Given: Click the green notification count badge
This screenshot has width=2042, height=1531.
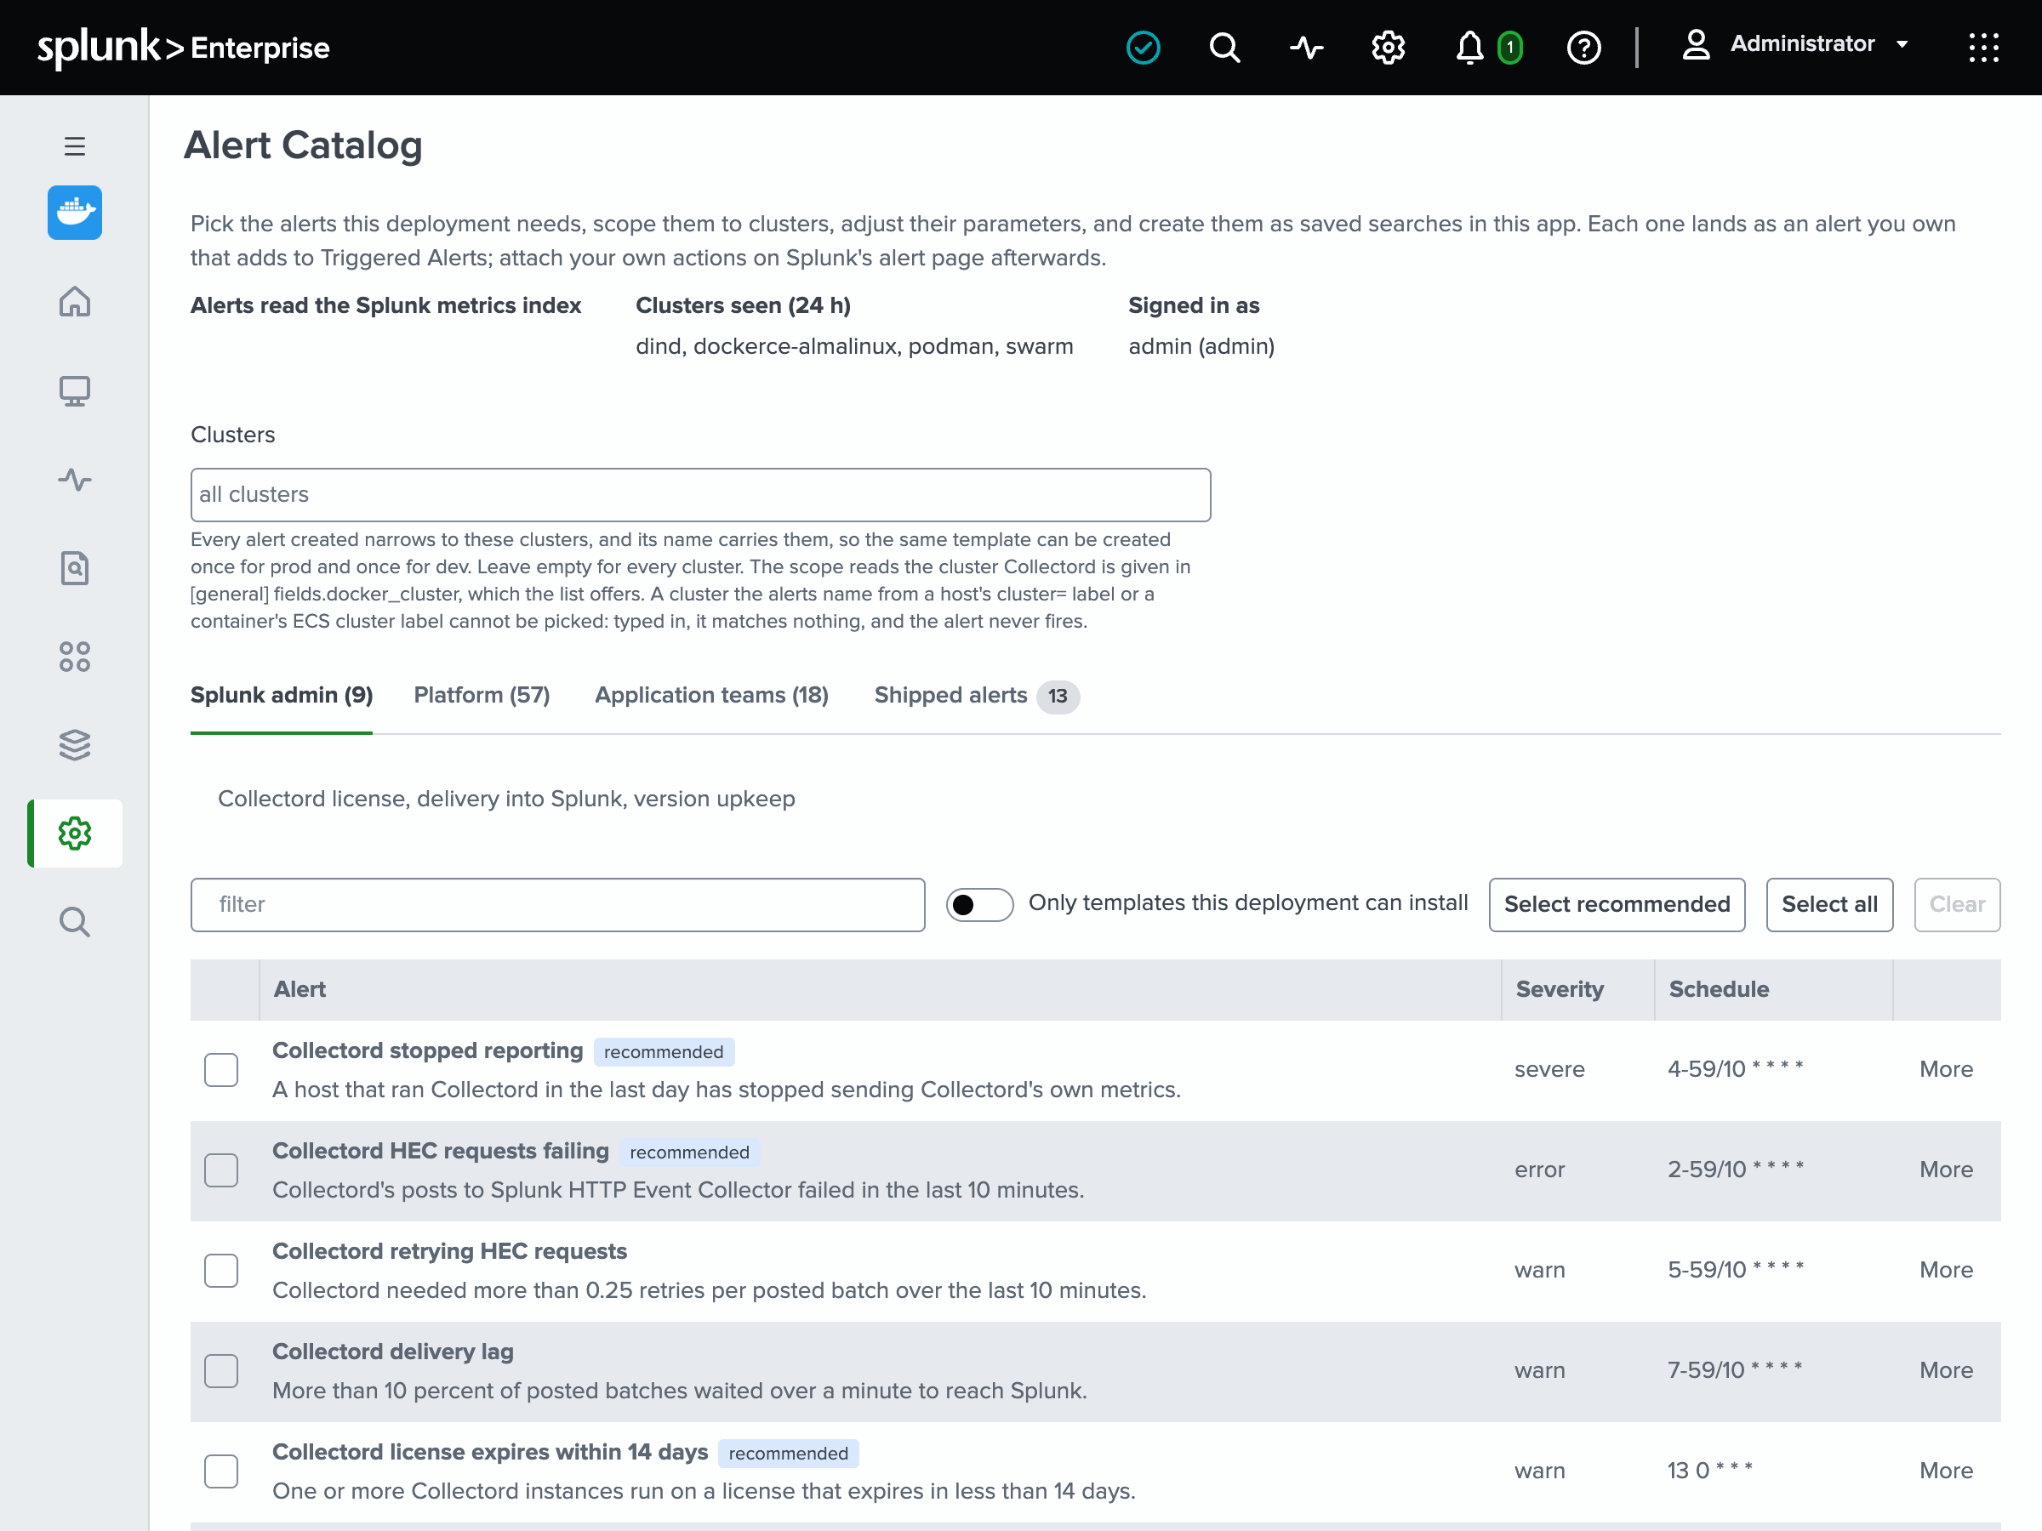Looking at the screenshot, I should (1509, 47).
